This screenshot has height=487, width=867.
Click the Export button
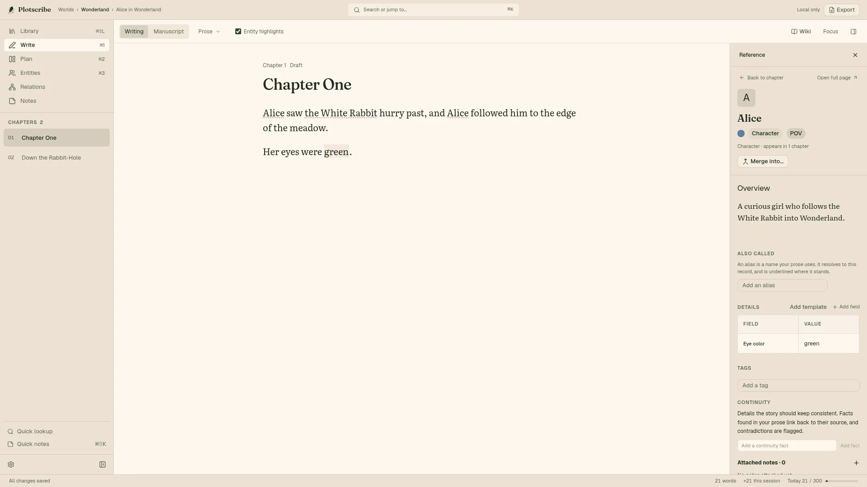tap(842, 10)
